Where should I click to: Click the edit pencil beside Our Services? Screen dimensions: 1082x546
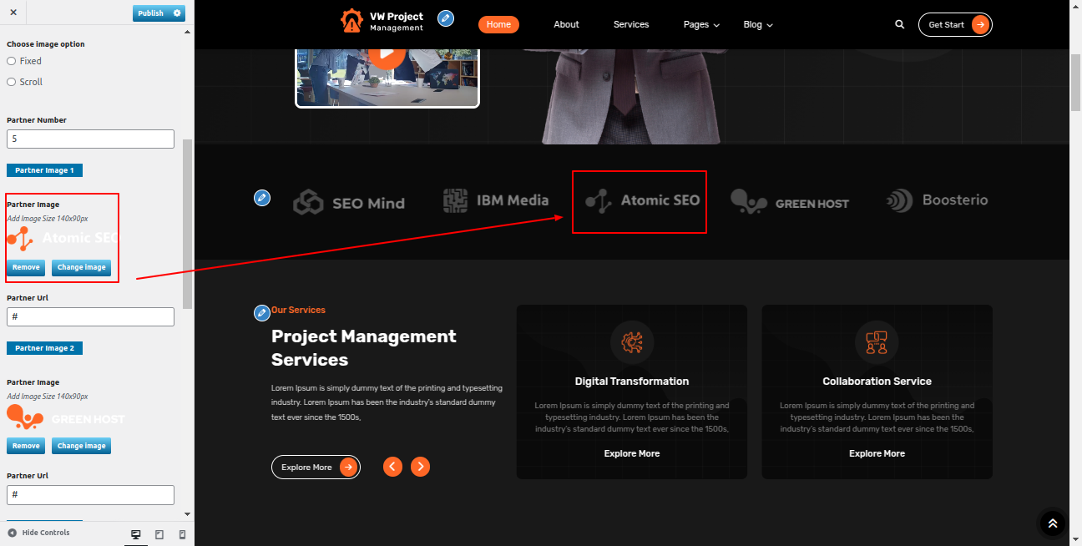click(262, 313)
